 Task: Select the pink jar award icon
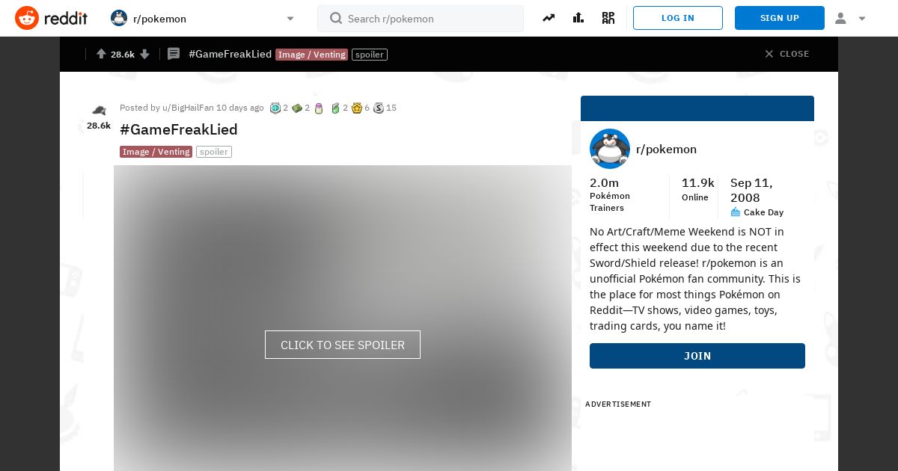pyautogui.click(x=319, y=108)
